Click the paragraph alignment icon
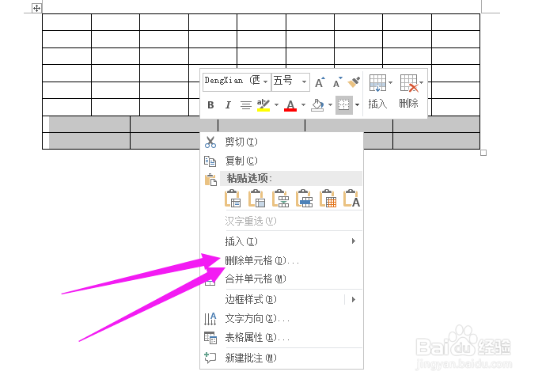 tap(246, 104)
